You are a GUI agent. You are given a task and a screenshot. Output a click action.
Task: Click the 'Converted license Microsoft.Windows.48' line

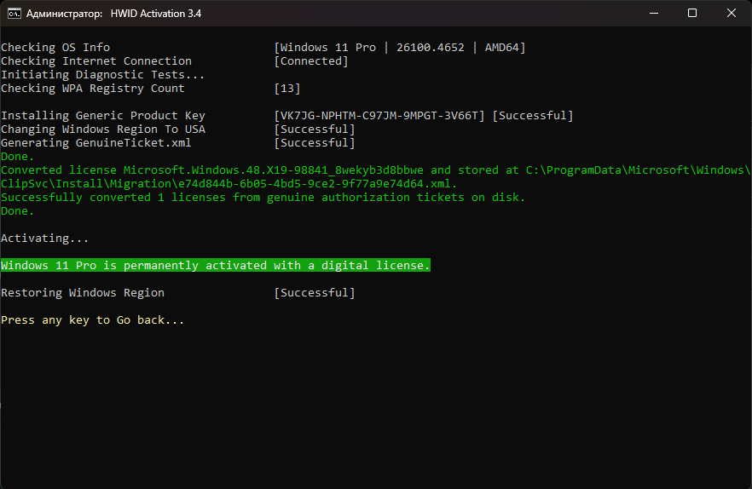pos(375,170)
